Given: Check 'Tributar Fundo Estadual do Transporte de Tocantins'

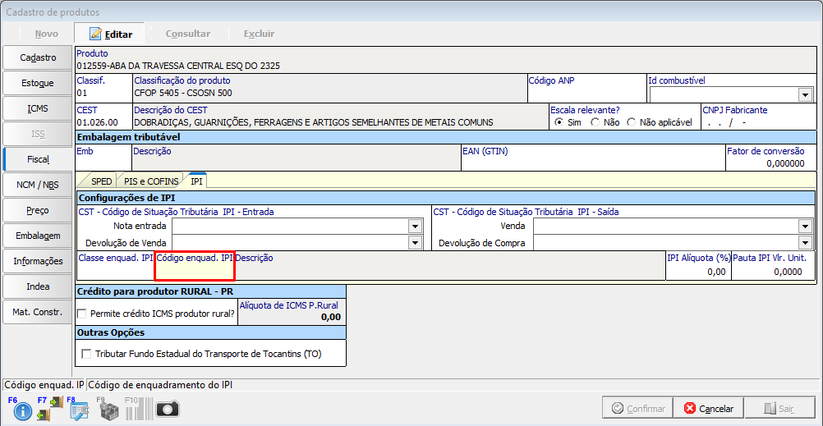Looking at the screenshot, I should [x=87, y=354].
